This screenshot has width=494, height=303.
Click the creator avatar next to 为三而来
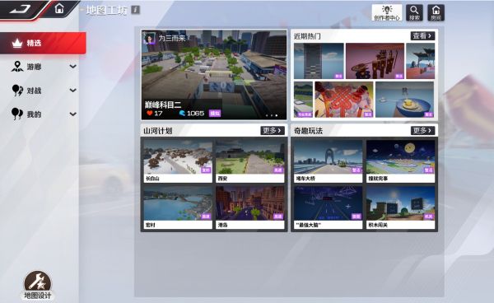coord(149,39)
